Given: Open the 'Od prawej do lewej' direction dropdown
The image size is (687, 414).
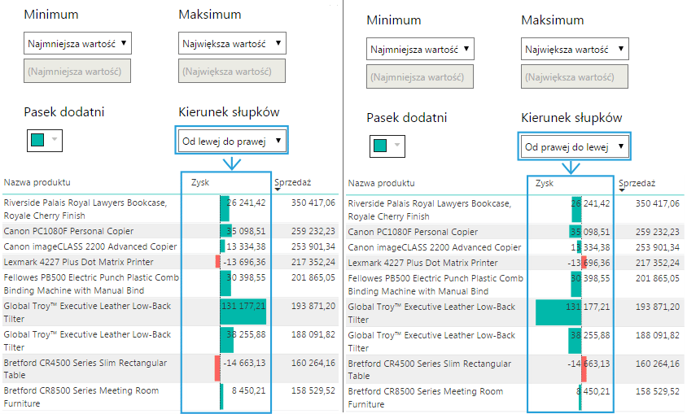Looking at the screenshot, I should (575, 147).
